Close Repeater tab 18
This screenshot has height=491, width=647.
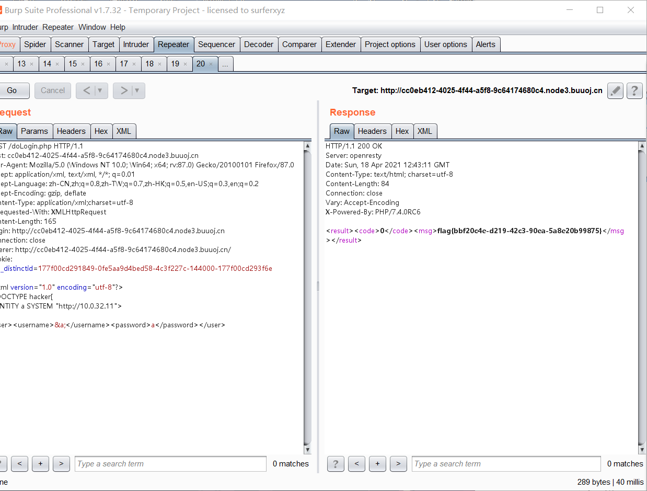pyautogui.click(x=159, y=64)
